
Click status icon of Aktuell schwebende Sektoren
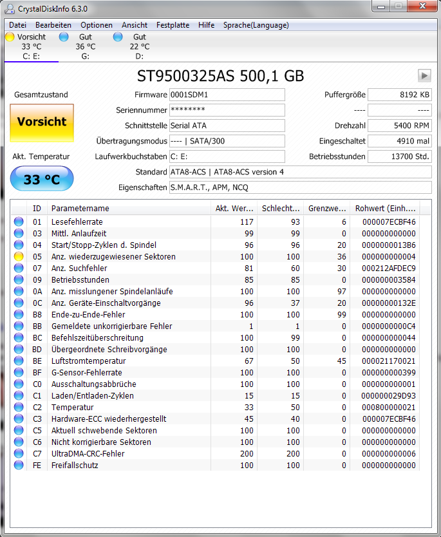click(x=19, y=430)
